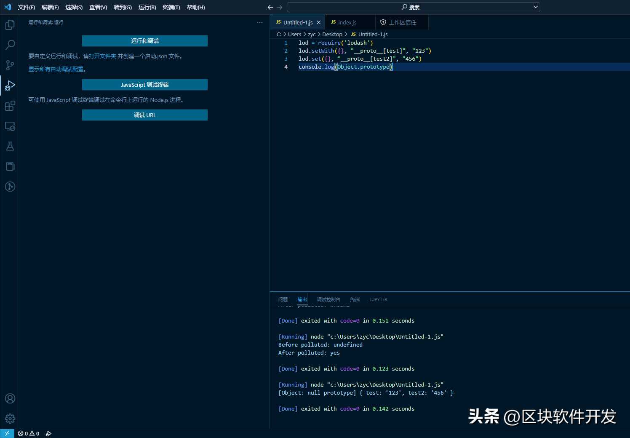
Task: Click the 打开文件夹 link
Action: tap(103, 56)
